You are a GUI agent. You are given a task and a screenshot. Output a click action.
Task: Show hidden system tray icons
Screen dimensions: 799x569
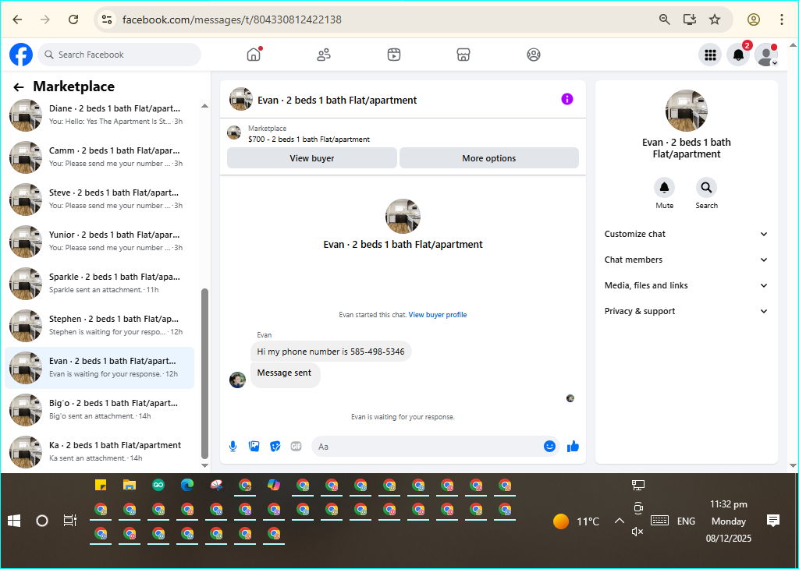coord(619,521)
